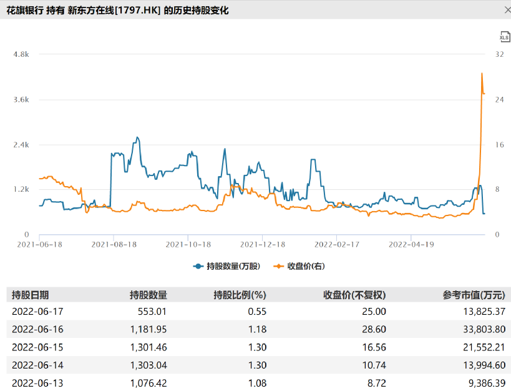Export chart data with the XLS icon

504,37
